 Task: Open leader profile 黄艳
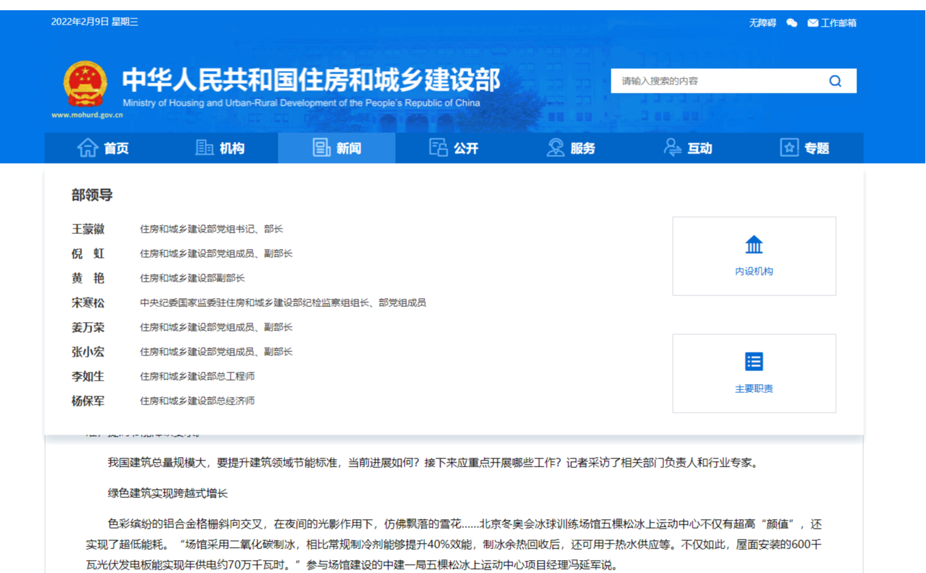(88, 278)
